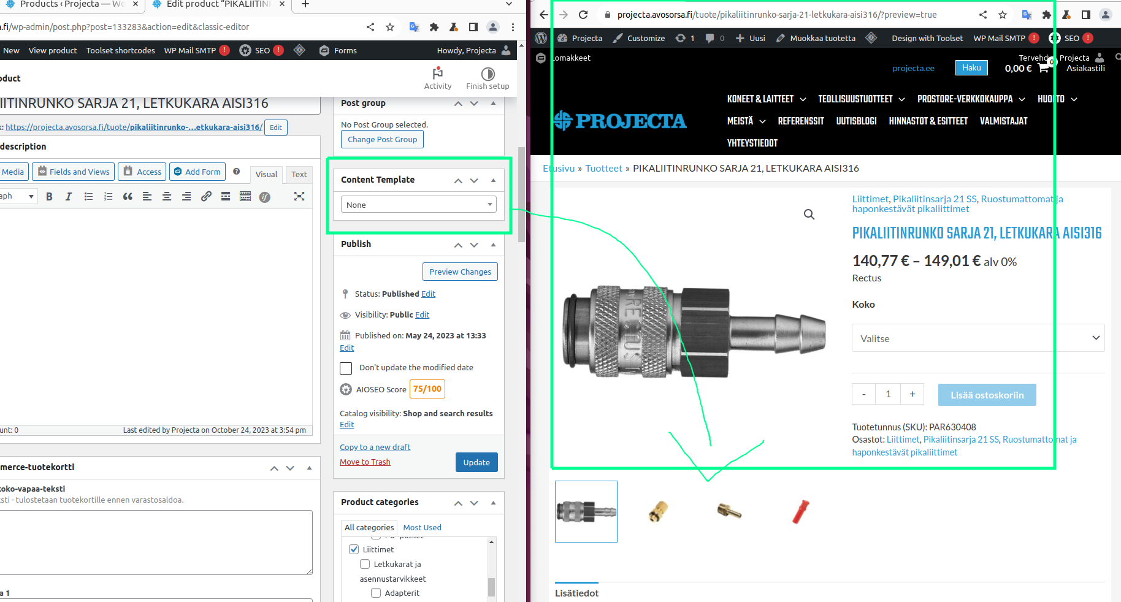Collapse the Post group panel
Screen dimensions: 1121x602
point(494,103)
